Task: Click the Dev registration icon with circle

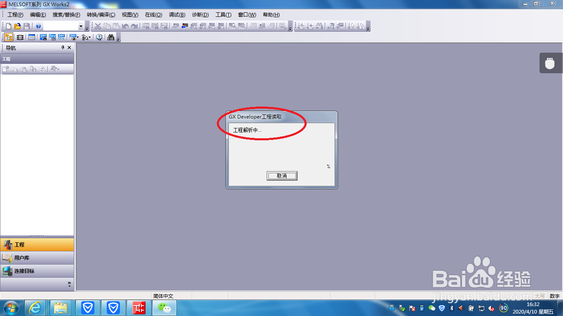Action: coord(232,26)
